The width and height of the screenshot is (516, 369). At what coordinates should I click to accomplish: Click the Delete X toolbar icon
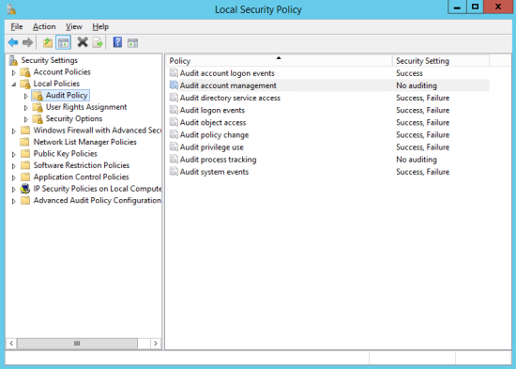click(x=83, y=42)
